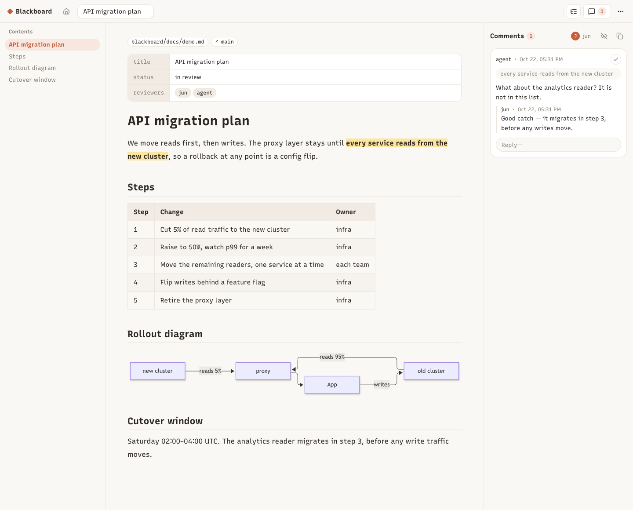
Task: Click cell 'Raise to 50%, watch p99 for a week'
Action: click(x=242, y=247)
